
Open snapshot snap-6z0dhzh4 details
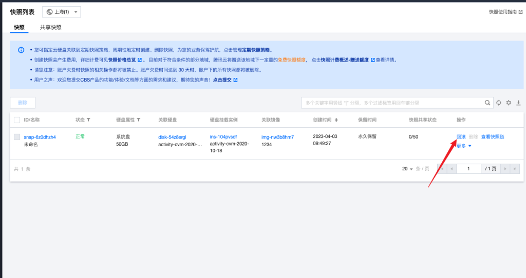[40, 137]
